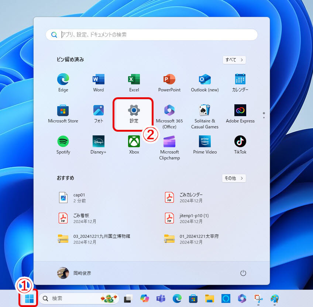The image size is (313, 307).
Task: Launch Spotify from the Start menu
Action: (x=63, y=145)
